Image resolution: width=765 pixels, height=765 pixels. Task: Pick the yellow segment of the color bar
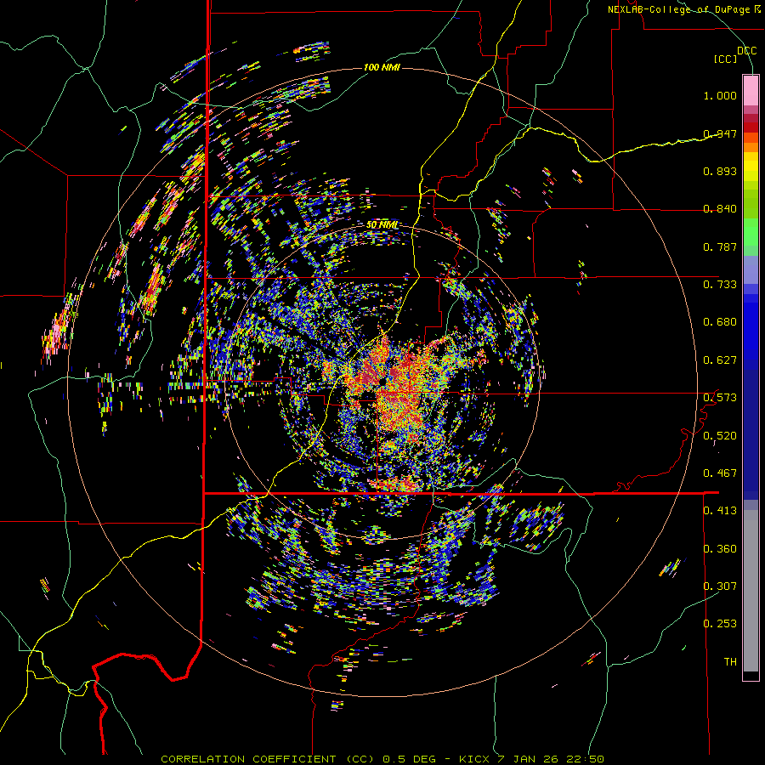pos(751,167)
